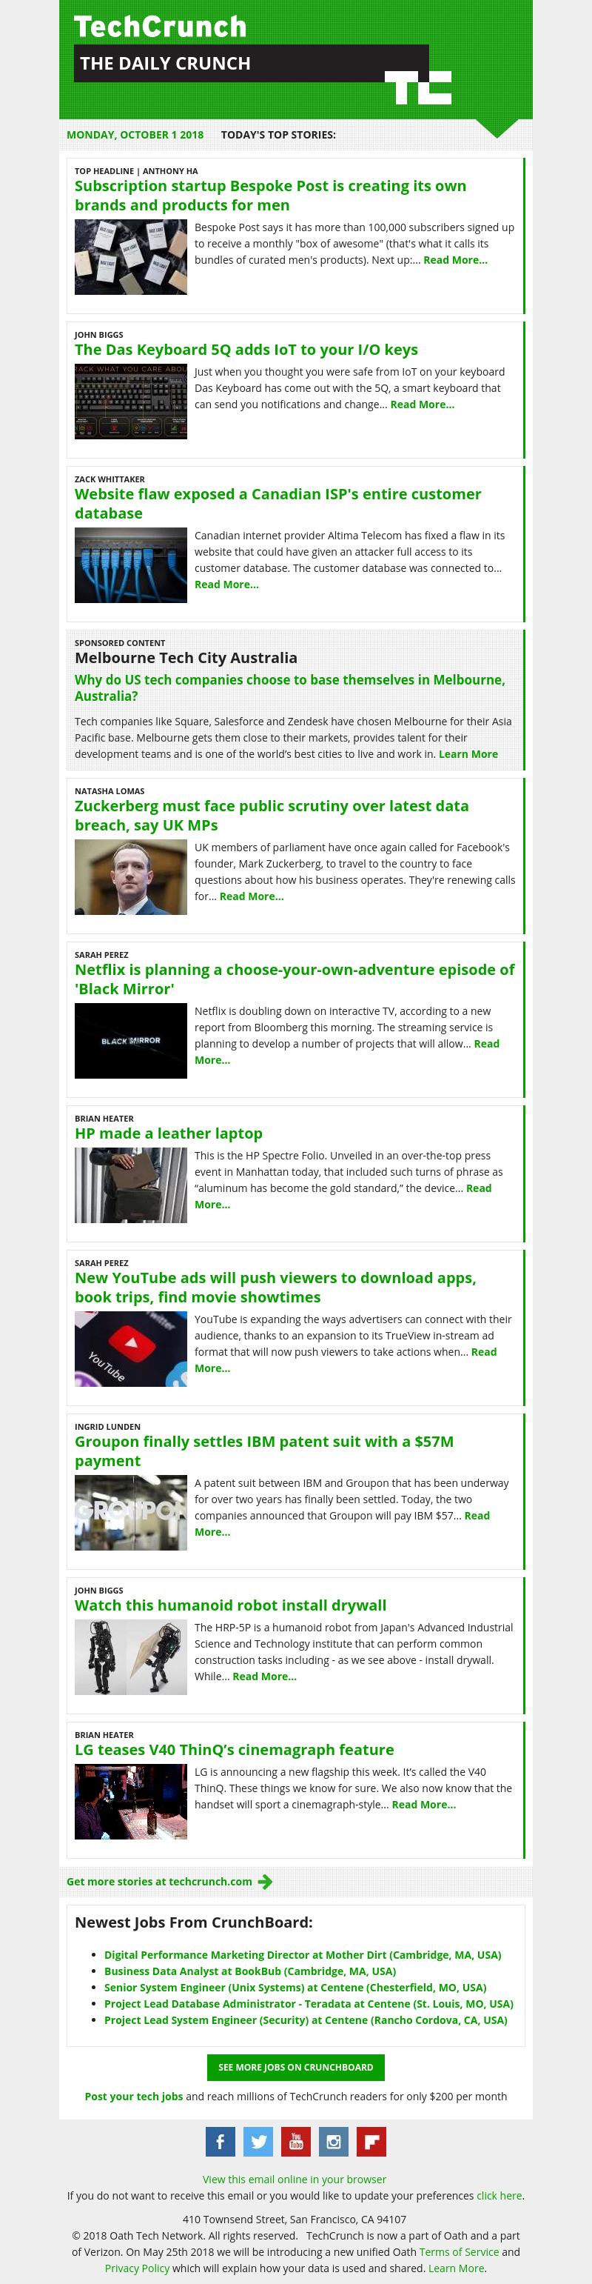The image size is (592, 2284).
Task: Open the YouTube social icon
Action: 296,2141
